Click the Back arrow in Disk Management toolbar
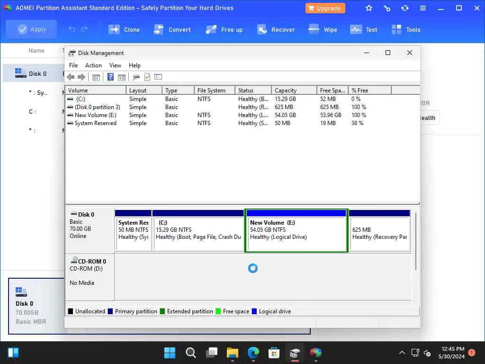 click(x=71, y=77)
